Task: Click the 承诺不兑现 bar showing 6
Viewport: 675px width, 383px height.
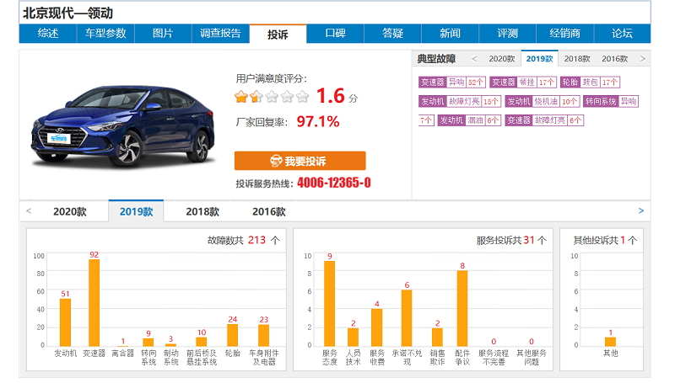Action: pyautogui.click(x=407, y=318)
